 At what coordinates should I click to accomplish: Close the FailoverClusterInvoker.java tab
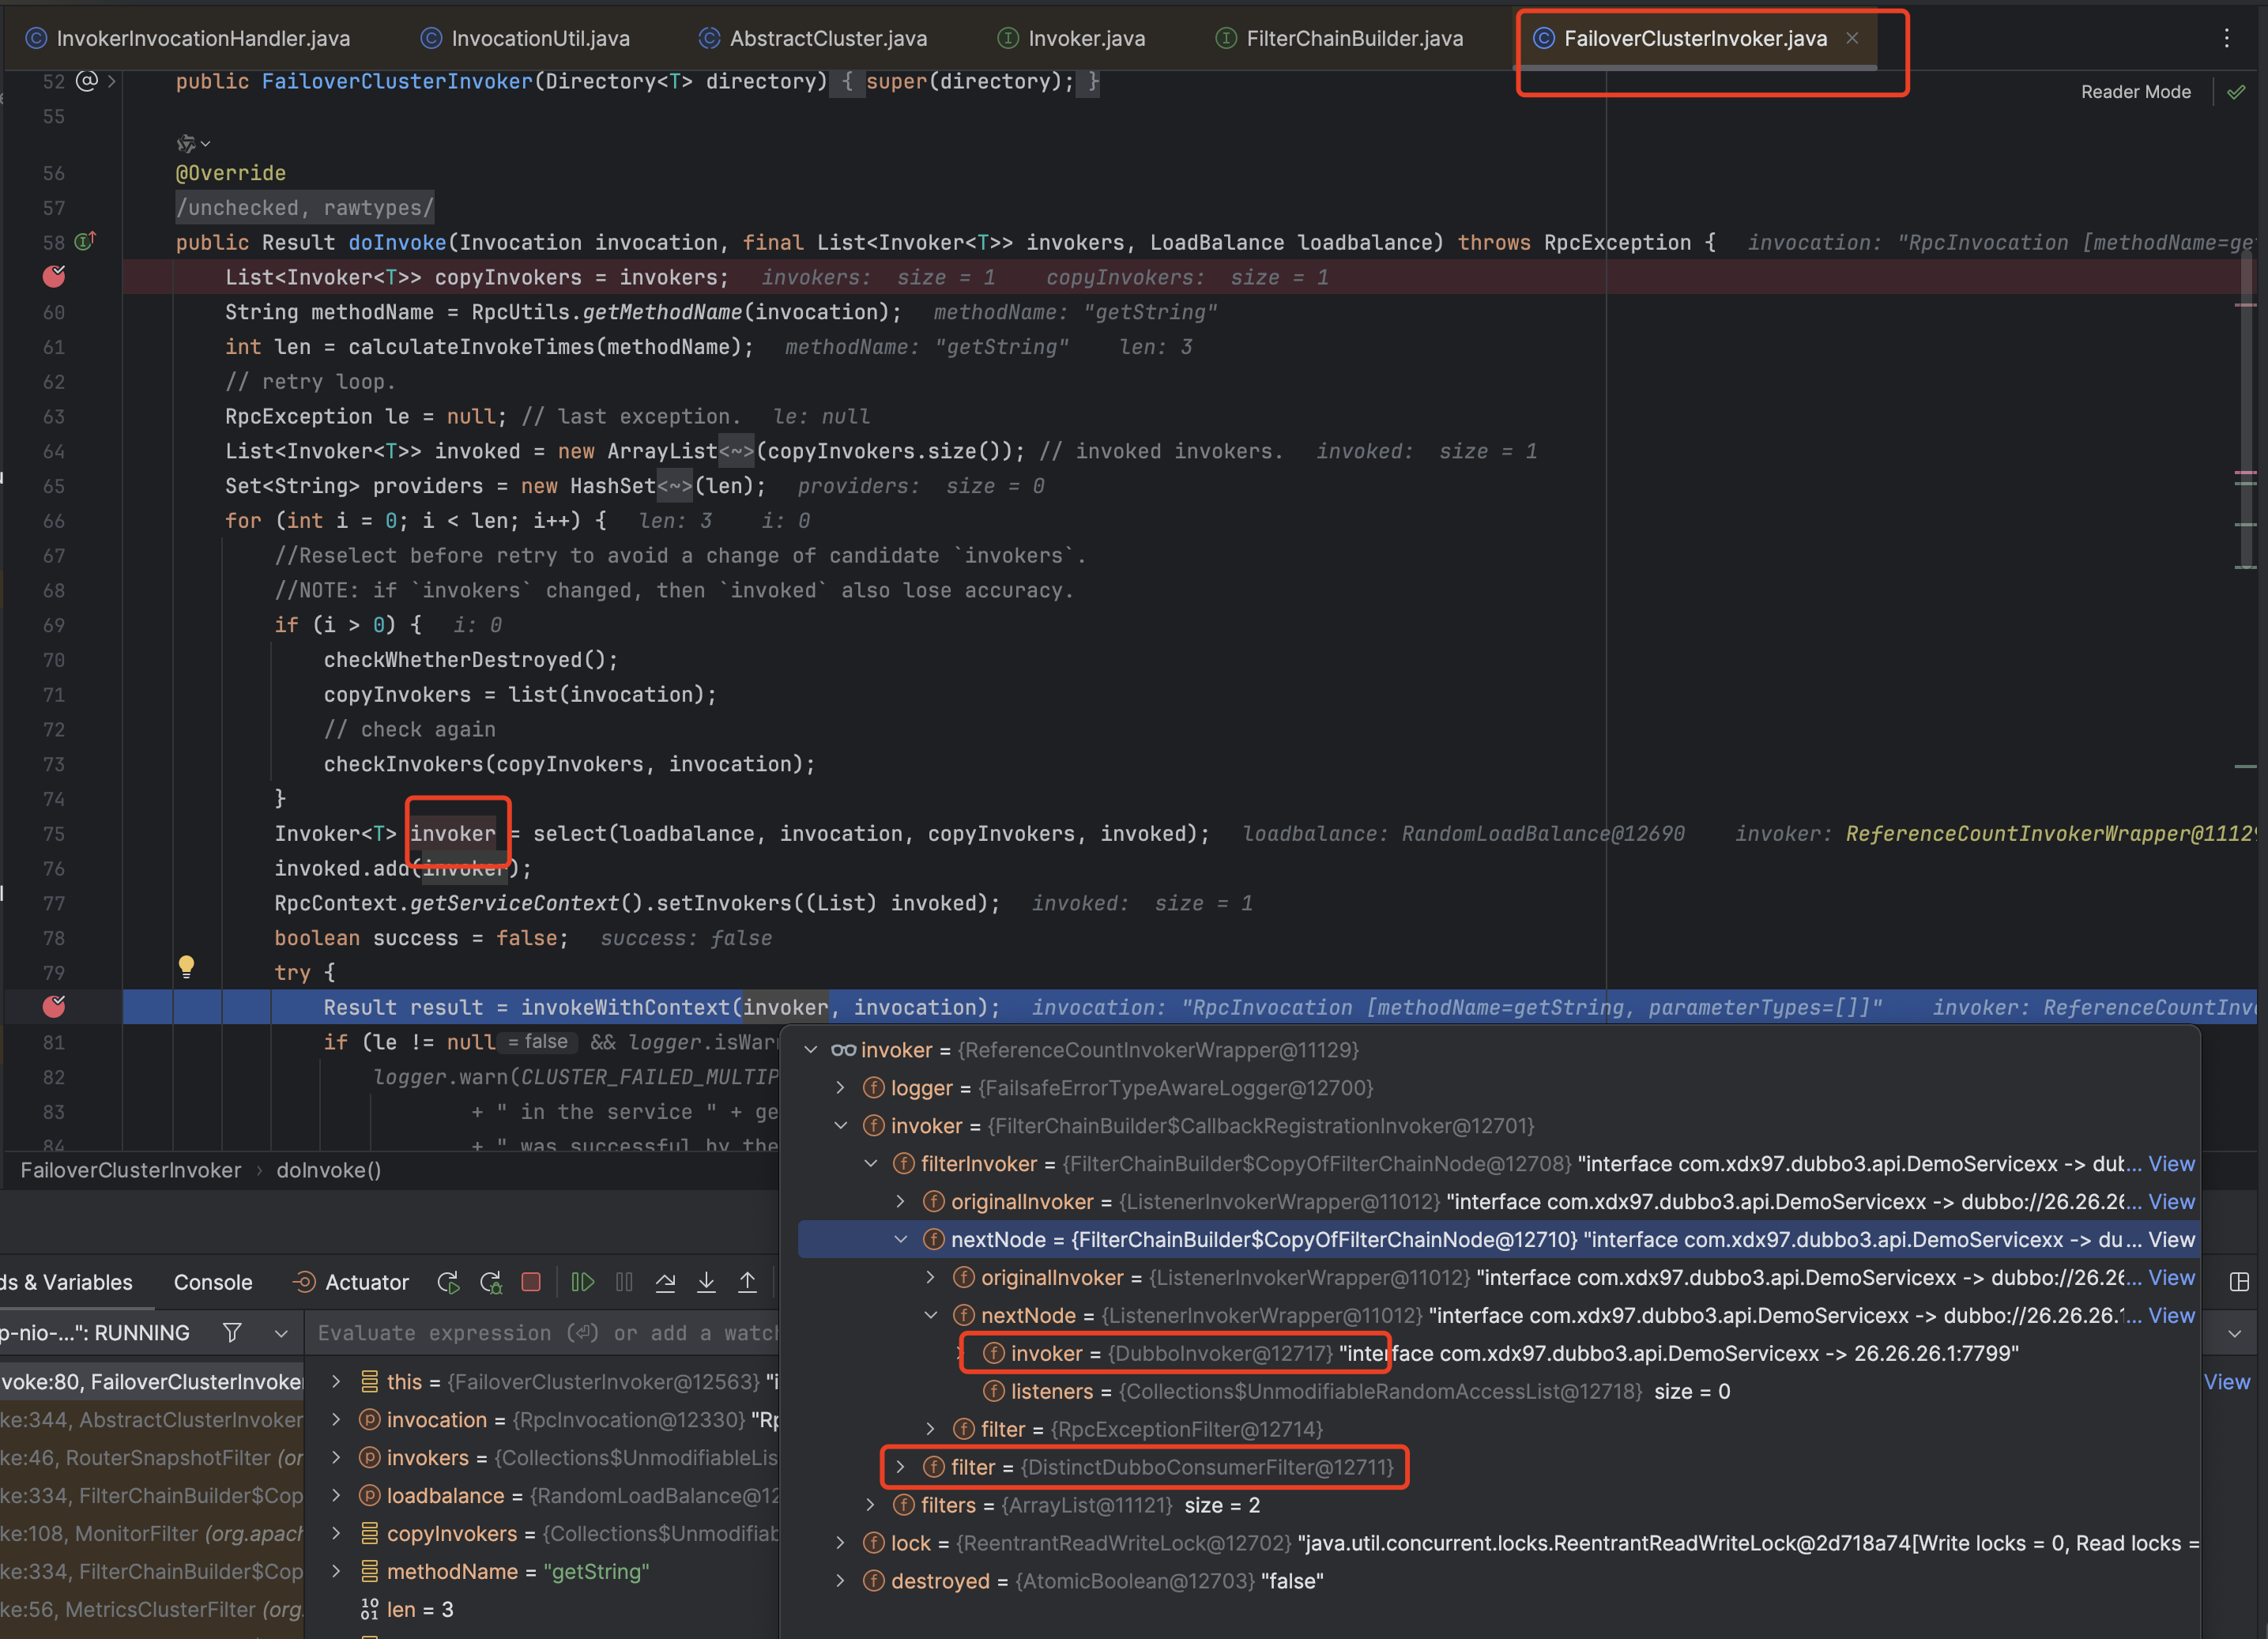(x=1852, y=38)
